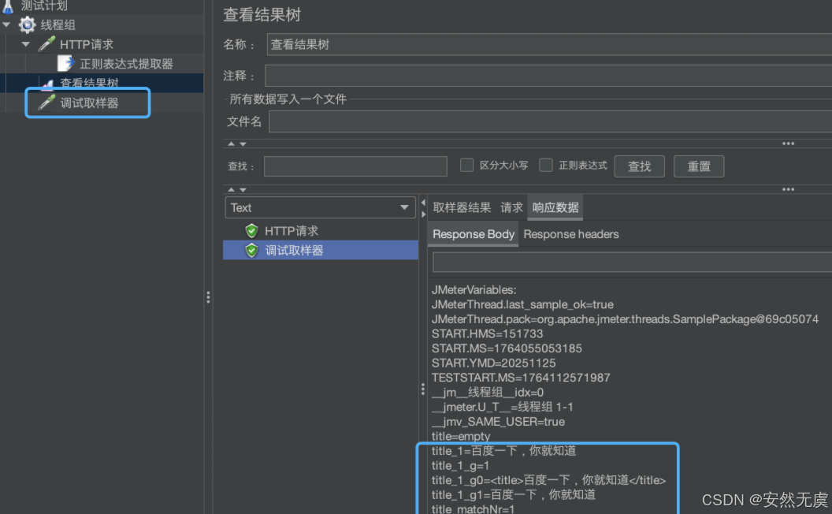832x514 pixels.
Task: Select 调试取样器 sample result
Action: point(294,251)
